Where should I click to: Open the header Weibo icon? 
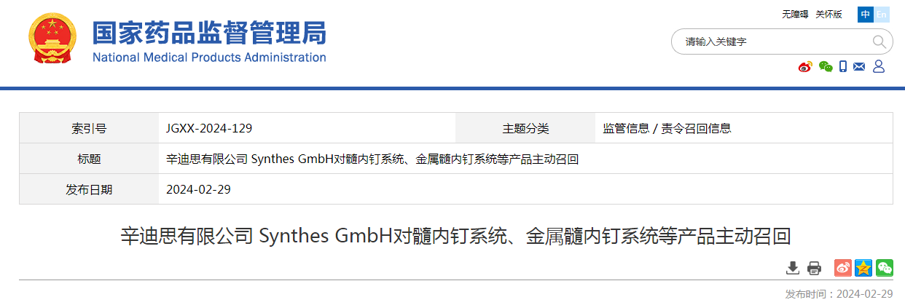pyautogui.click(x=805, y=67)
